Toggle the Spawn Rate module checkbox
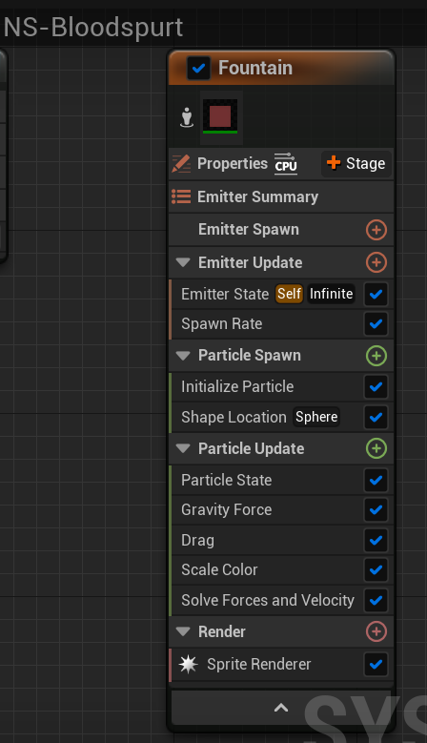Screen dimensions: 427x743 376,324
